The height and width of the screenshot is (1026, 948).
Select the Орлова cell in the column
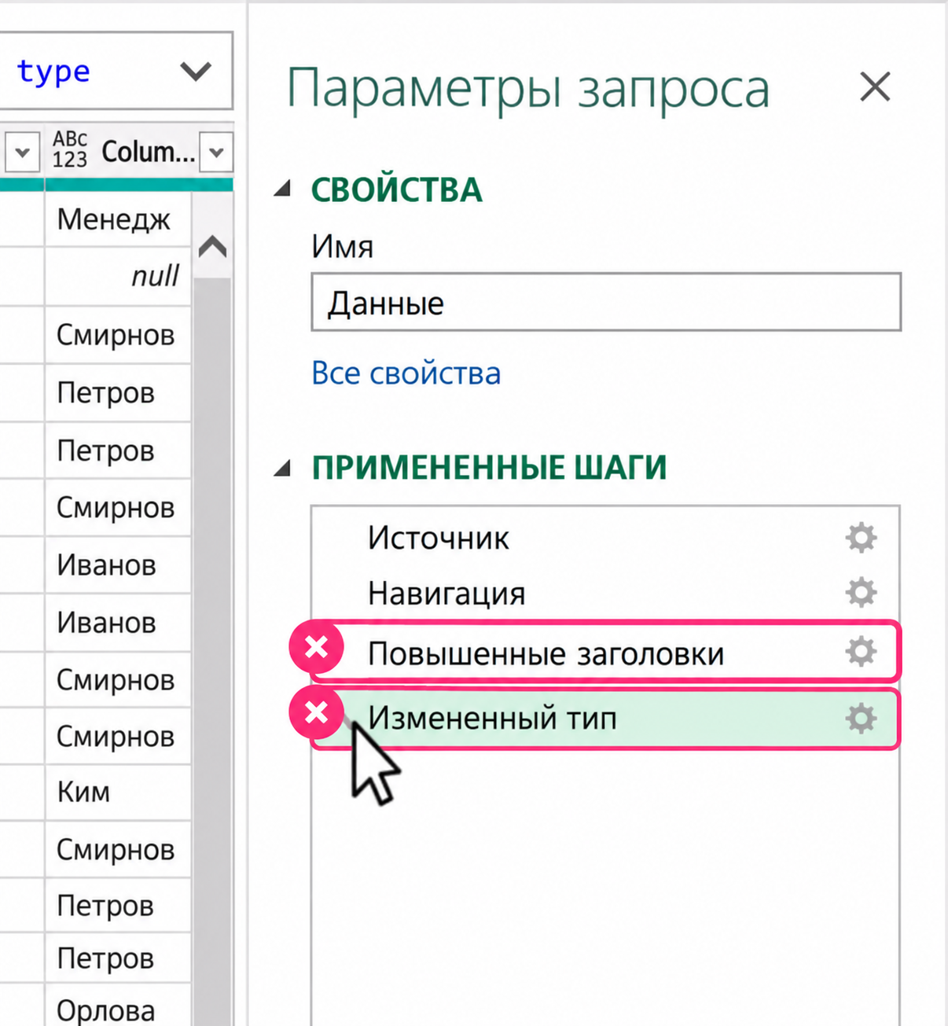point(118,1008)
